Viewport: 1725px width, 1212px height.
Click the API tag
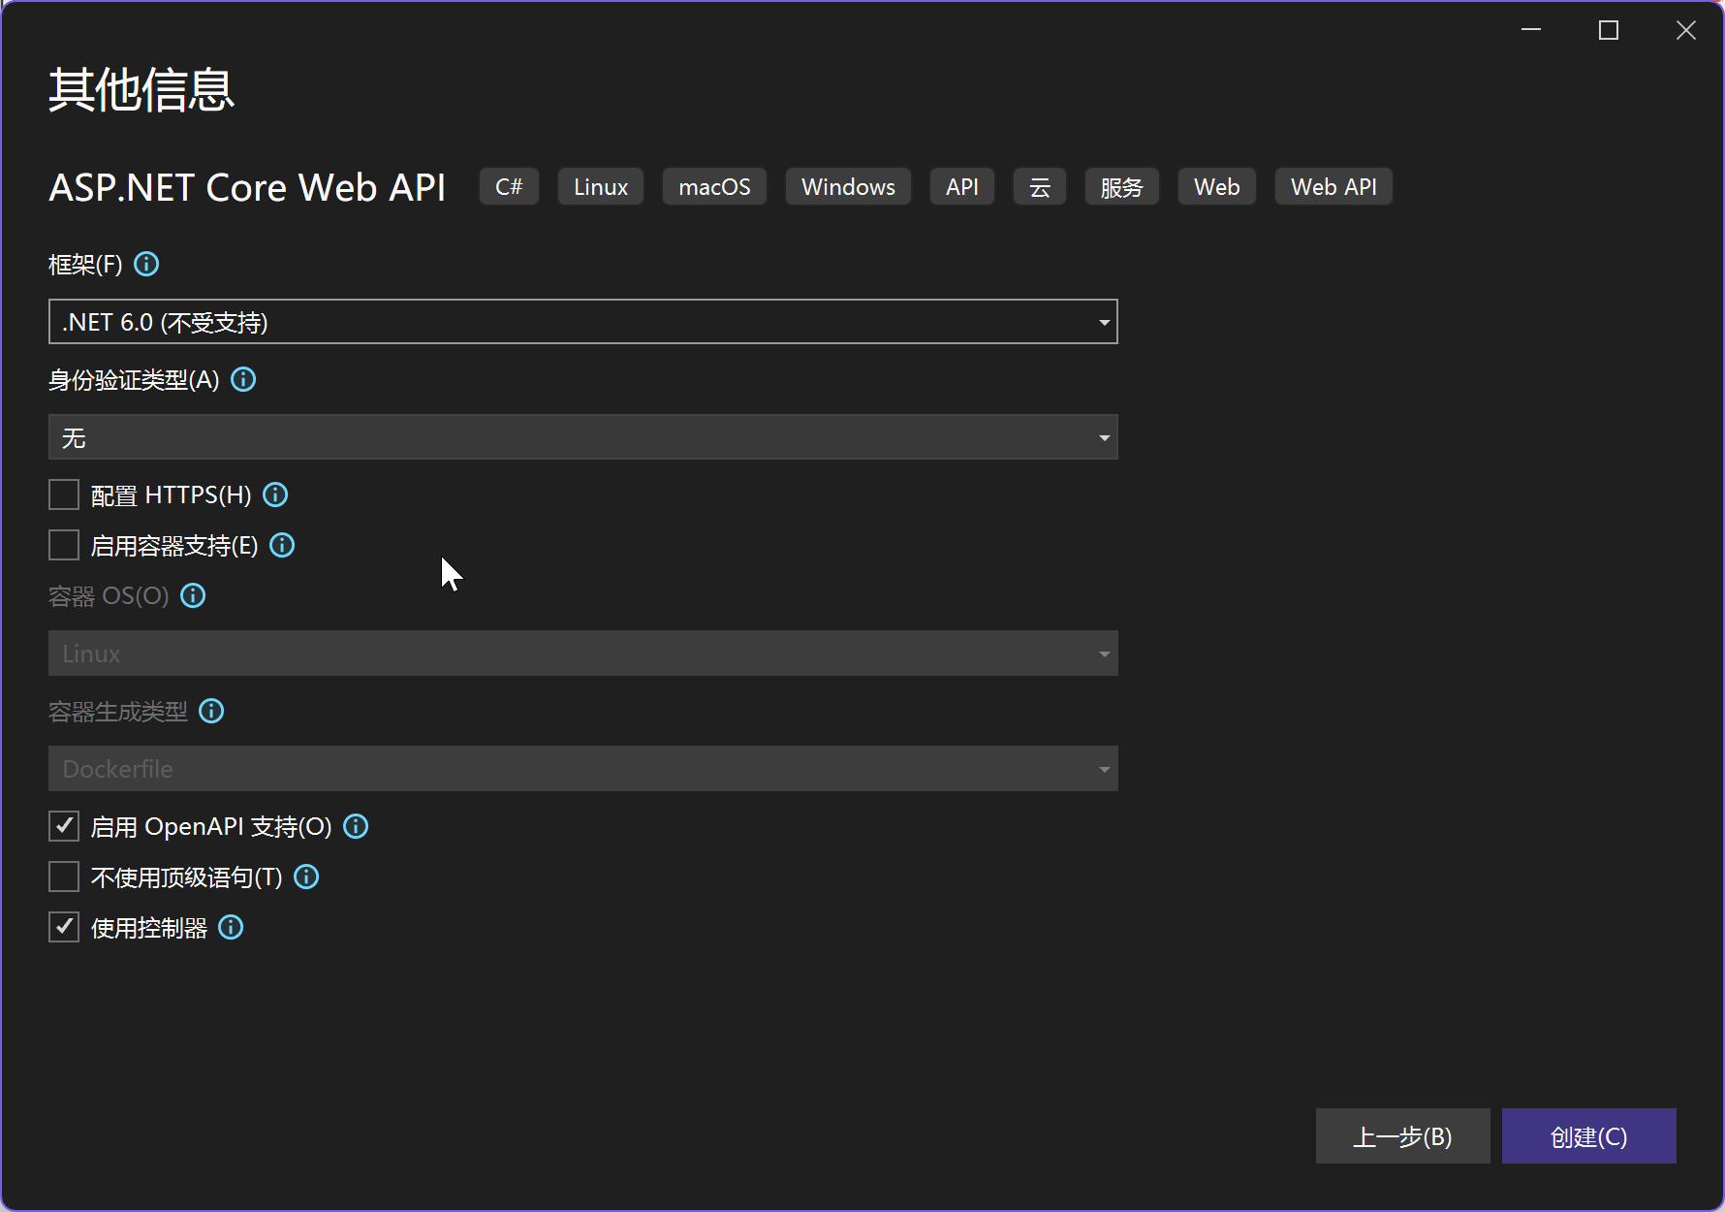coord(962,186)
